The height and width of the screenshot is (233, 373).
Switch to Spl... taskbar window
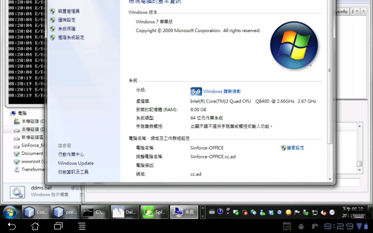click(154, 212)
